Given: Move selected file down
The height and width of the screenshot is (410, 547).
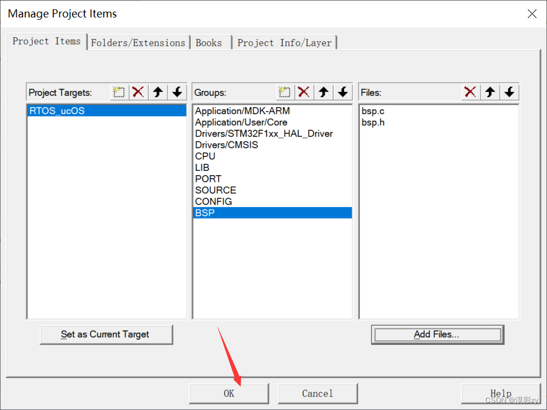Looking at the screenshot, I should click(x=509, y=92).
